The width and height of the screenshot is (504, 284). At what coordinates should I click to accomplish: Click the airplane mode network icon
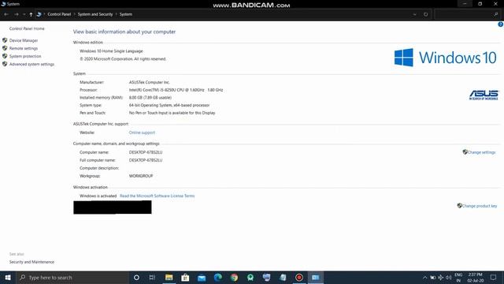pos(441,277)
